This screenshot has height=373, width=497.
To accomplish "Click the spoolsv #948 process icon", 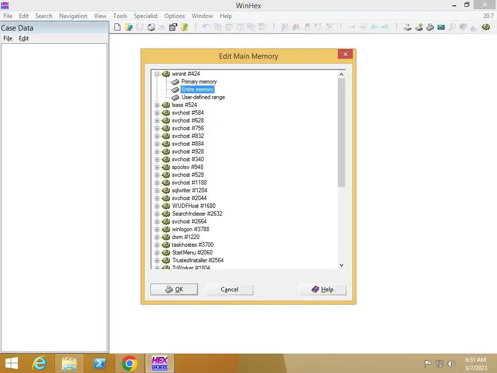I will (166, 167).
